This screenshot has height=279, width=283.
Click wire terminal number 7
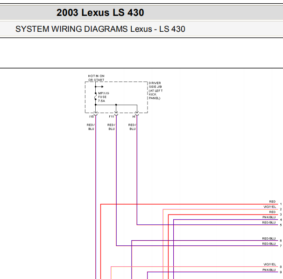pyautogui.click(x=281, y=246)
